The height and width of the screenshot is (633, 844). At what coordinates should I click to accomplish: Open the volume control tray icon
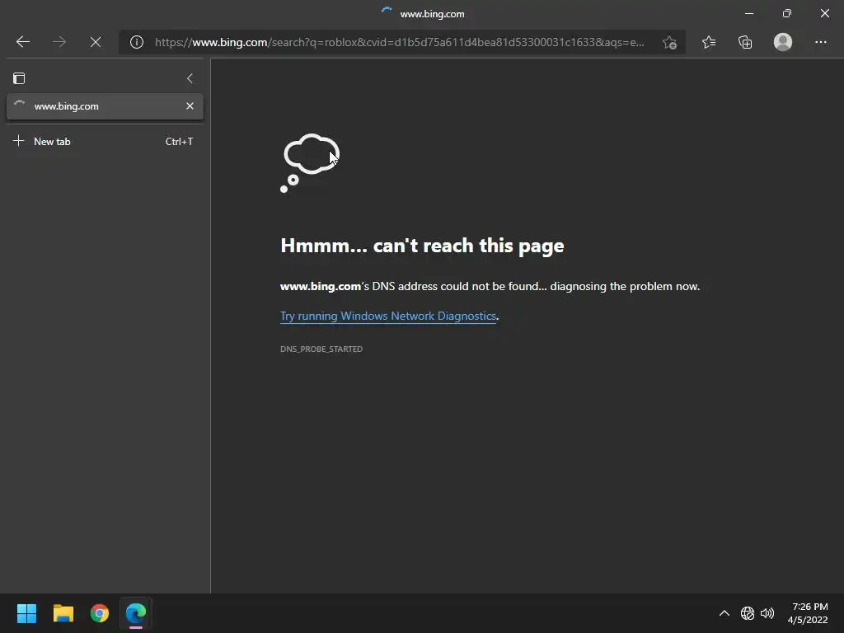pyautogui.click(x=767, y=613)
